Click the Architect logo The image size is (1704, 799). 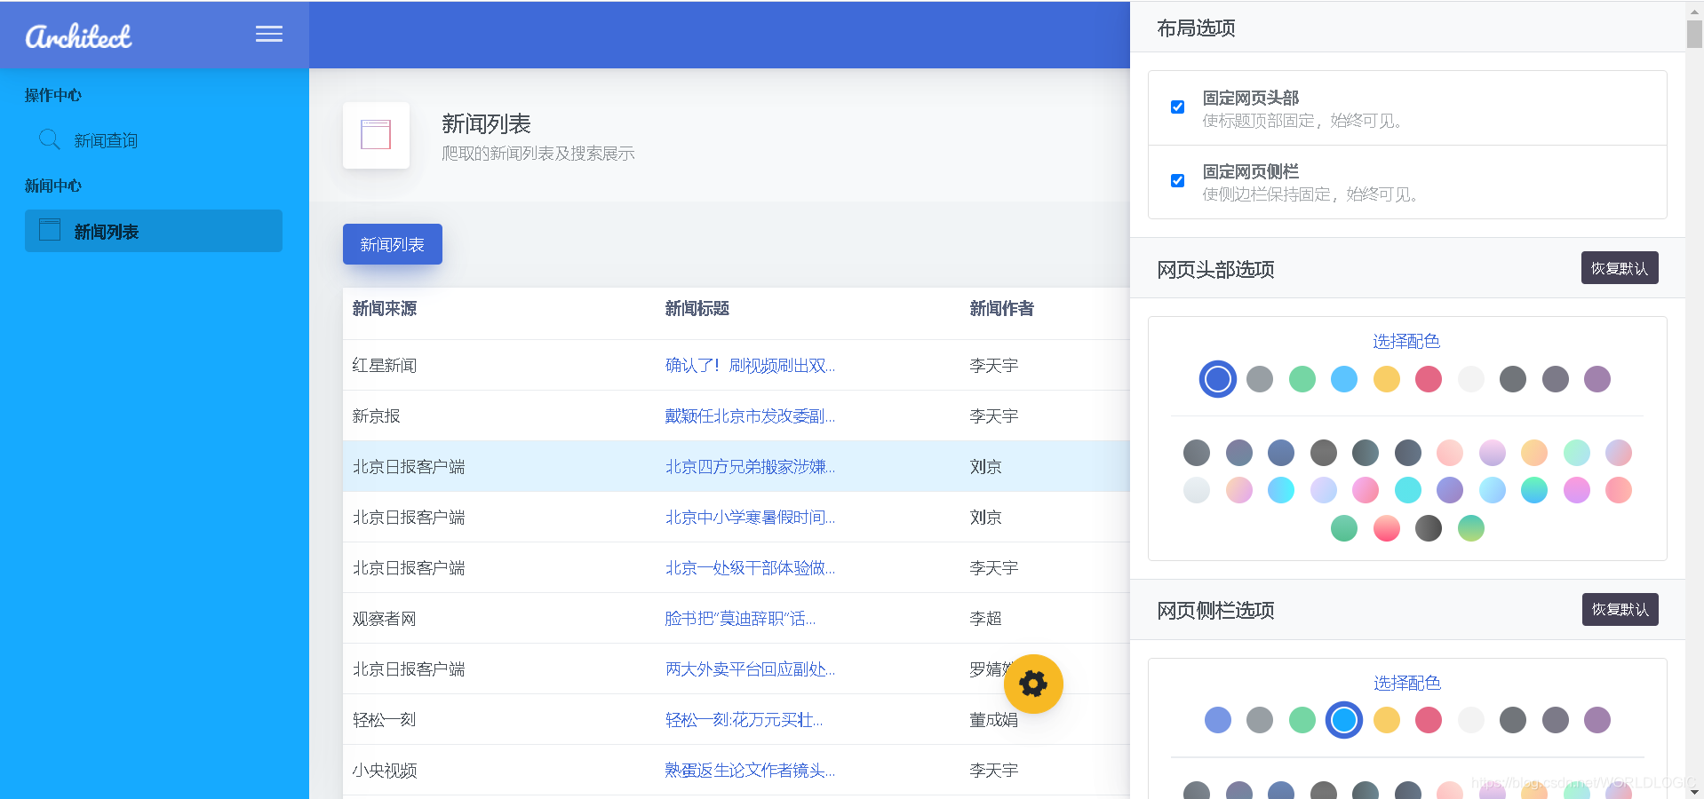pyautogui.click(x=78, y=36)
